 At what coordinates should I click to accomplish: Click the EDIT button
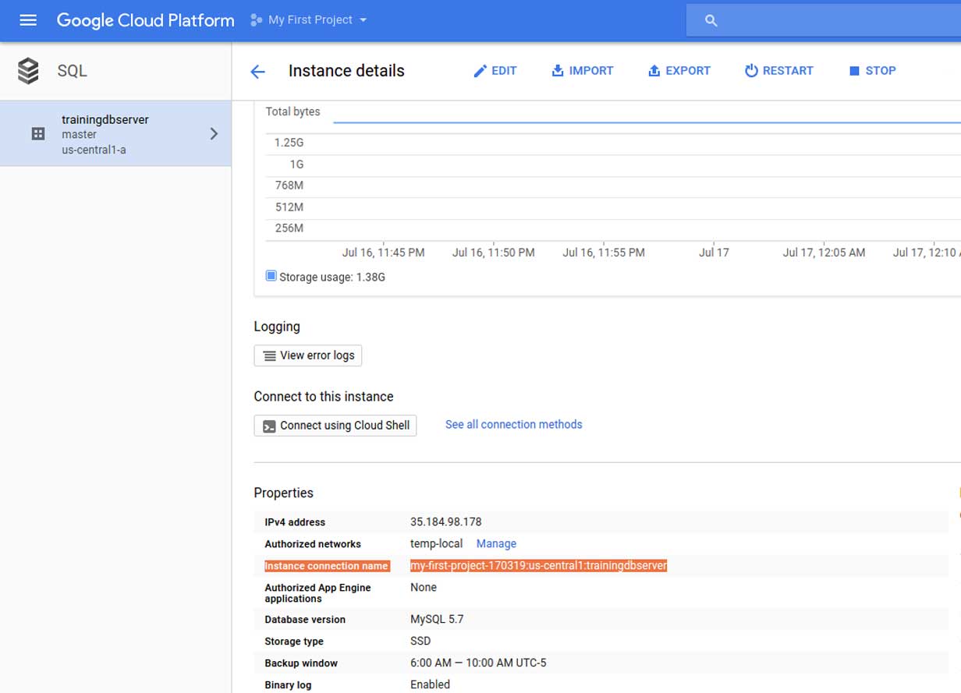[x=495, y=71]
